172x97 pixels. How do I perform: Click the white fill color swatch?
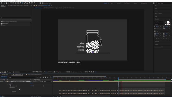(168, 22)
